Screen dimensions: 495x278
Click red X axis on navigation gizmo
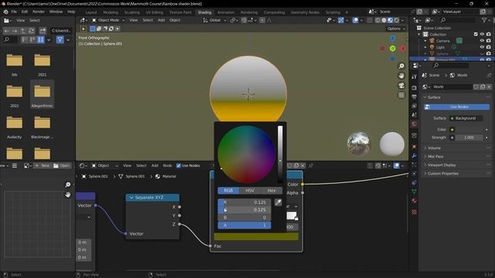(403, 49)
